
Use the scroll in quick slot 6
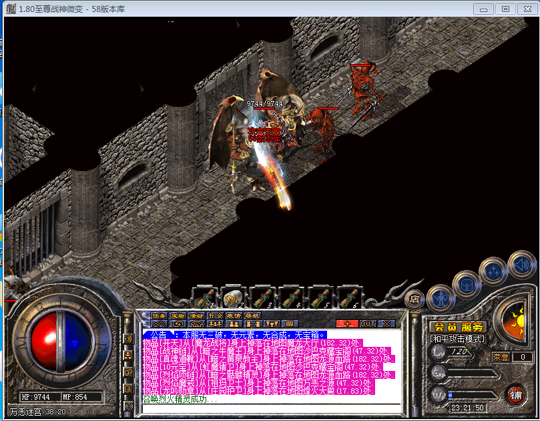pyautogui.click(x=350, y=298)
